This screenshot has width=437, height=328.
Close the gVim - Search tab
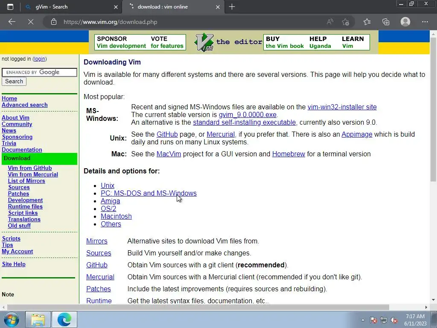click(116, 7)
